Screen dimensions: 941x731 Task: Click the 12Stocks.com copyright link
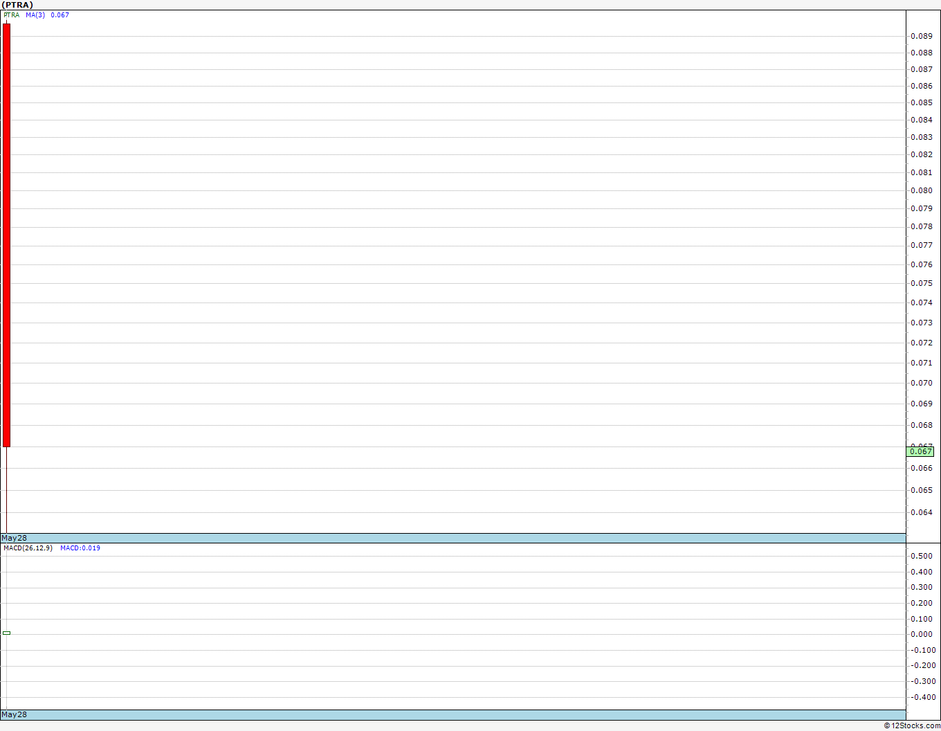pyautogui.click(x=912, y=725)
